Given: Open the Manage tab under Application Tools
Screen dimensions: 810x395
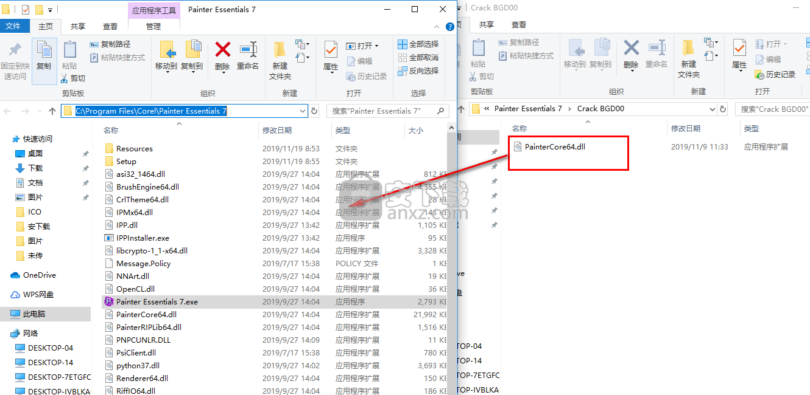Looking at the screenshot, I should tap(153, 26).
